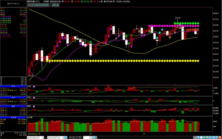This screenshot has height=139, width=222.
Task: Click the 2025/04/25 label on the time axis
Action: [x=33, y=134]
